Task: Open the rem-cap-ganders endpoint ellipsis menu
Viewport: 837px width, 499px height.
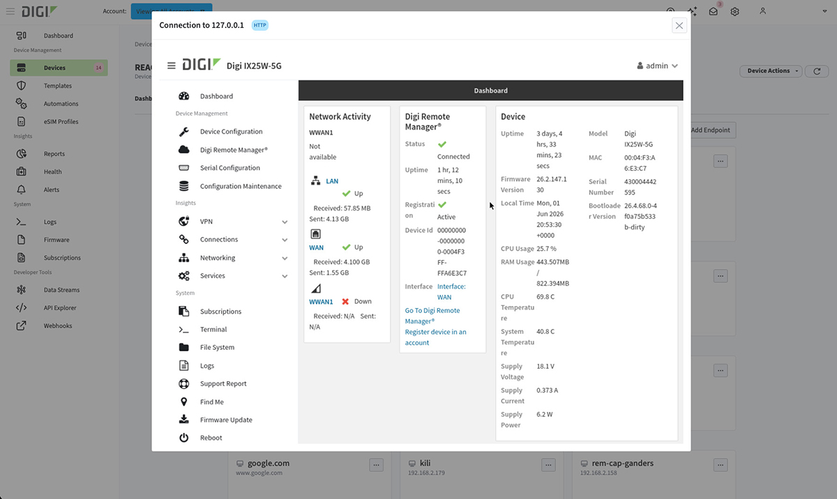Action: [x=721, y=465]
